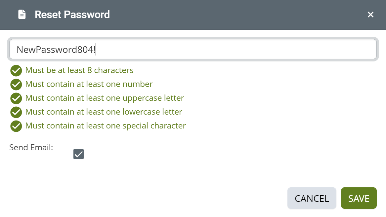Click the special character requirement text

tap(106, 126)
